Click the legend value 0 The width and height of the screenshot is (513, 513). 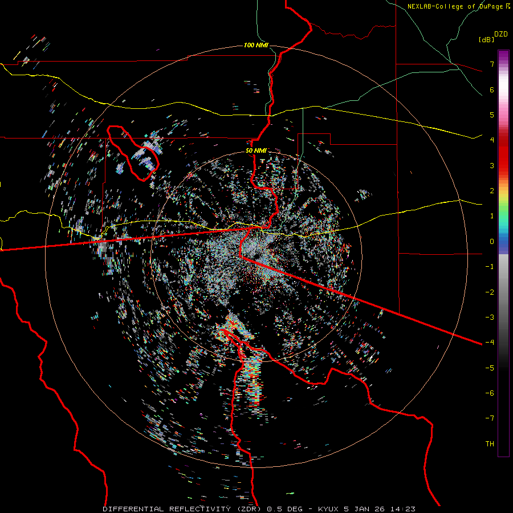(492, 242)
